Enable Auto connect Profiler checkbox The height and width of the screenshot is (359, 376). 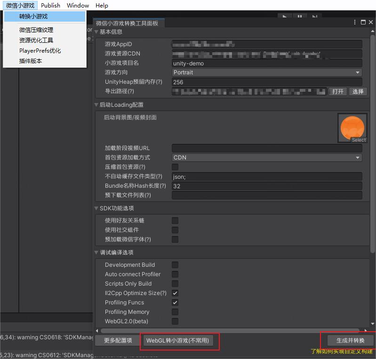tap(175, 274)
